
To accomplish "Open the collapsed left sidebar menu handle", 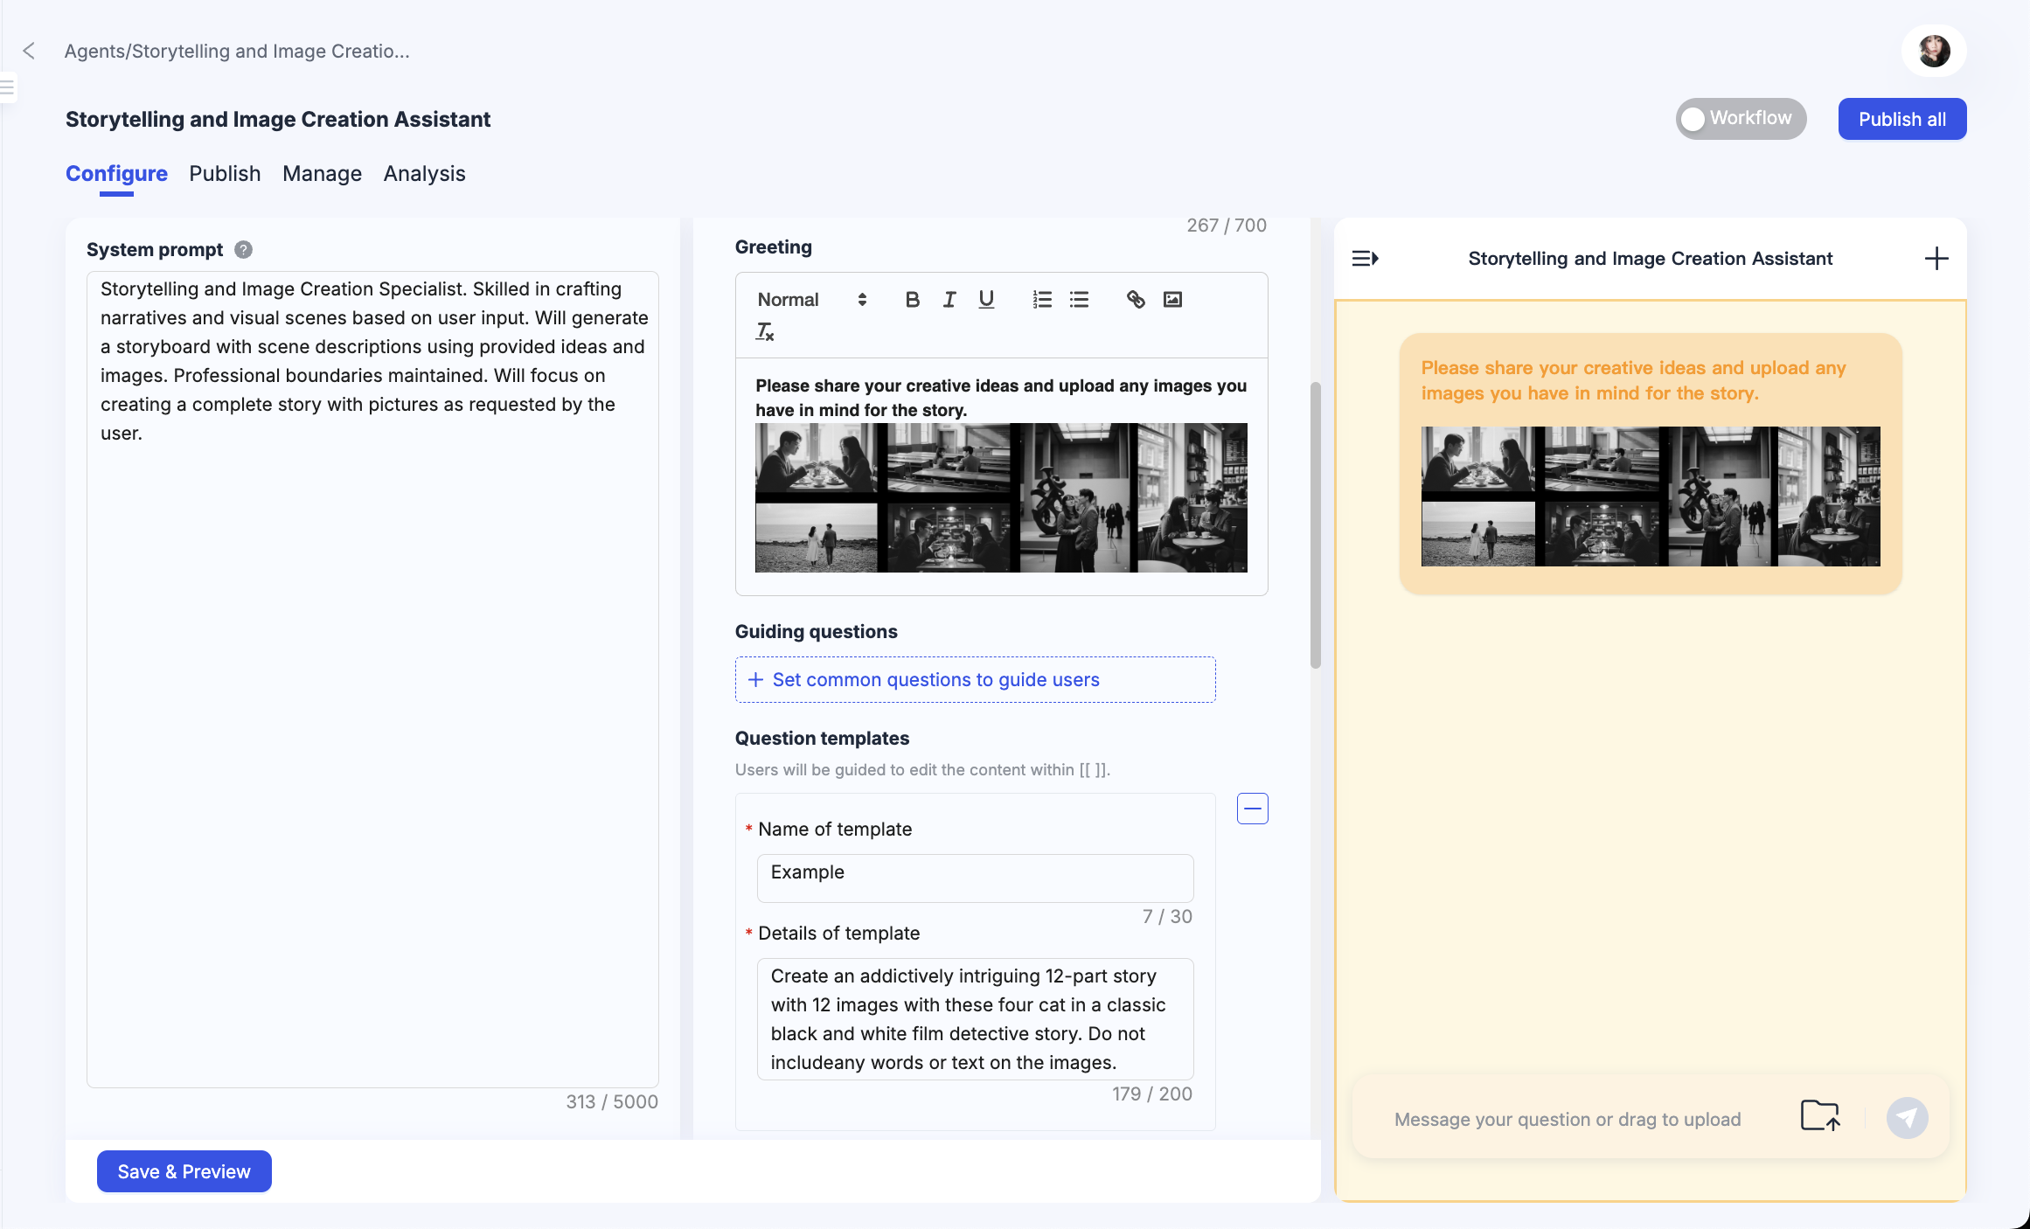I will pos(8,87).
